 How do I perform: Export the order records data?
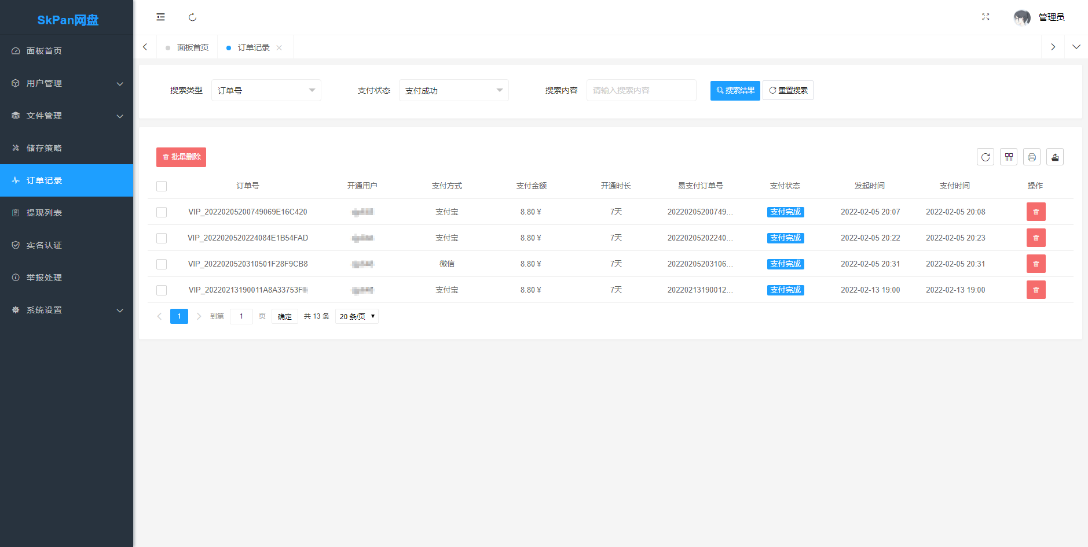[1054, 157]
